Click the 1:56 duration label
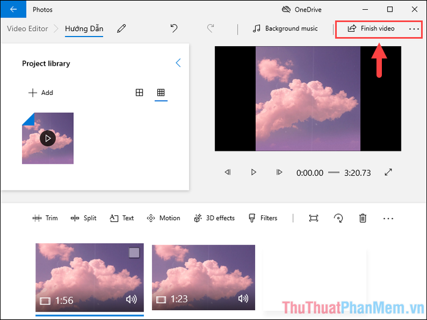427x320 pixels. pos(64,301)
